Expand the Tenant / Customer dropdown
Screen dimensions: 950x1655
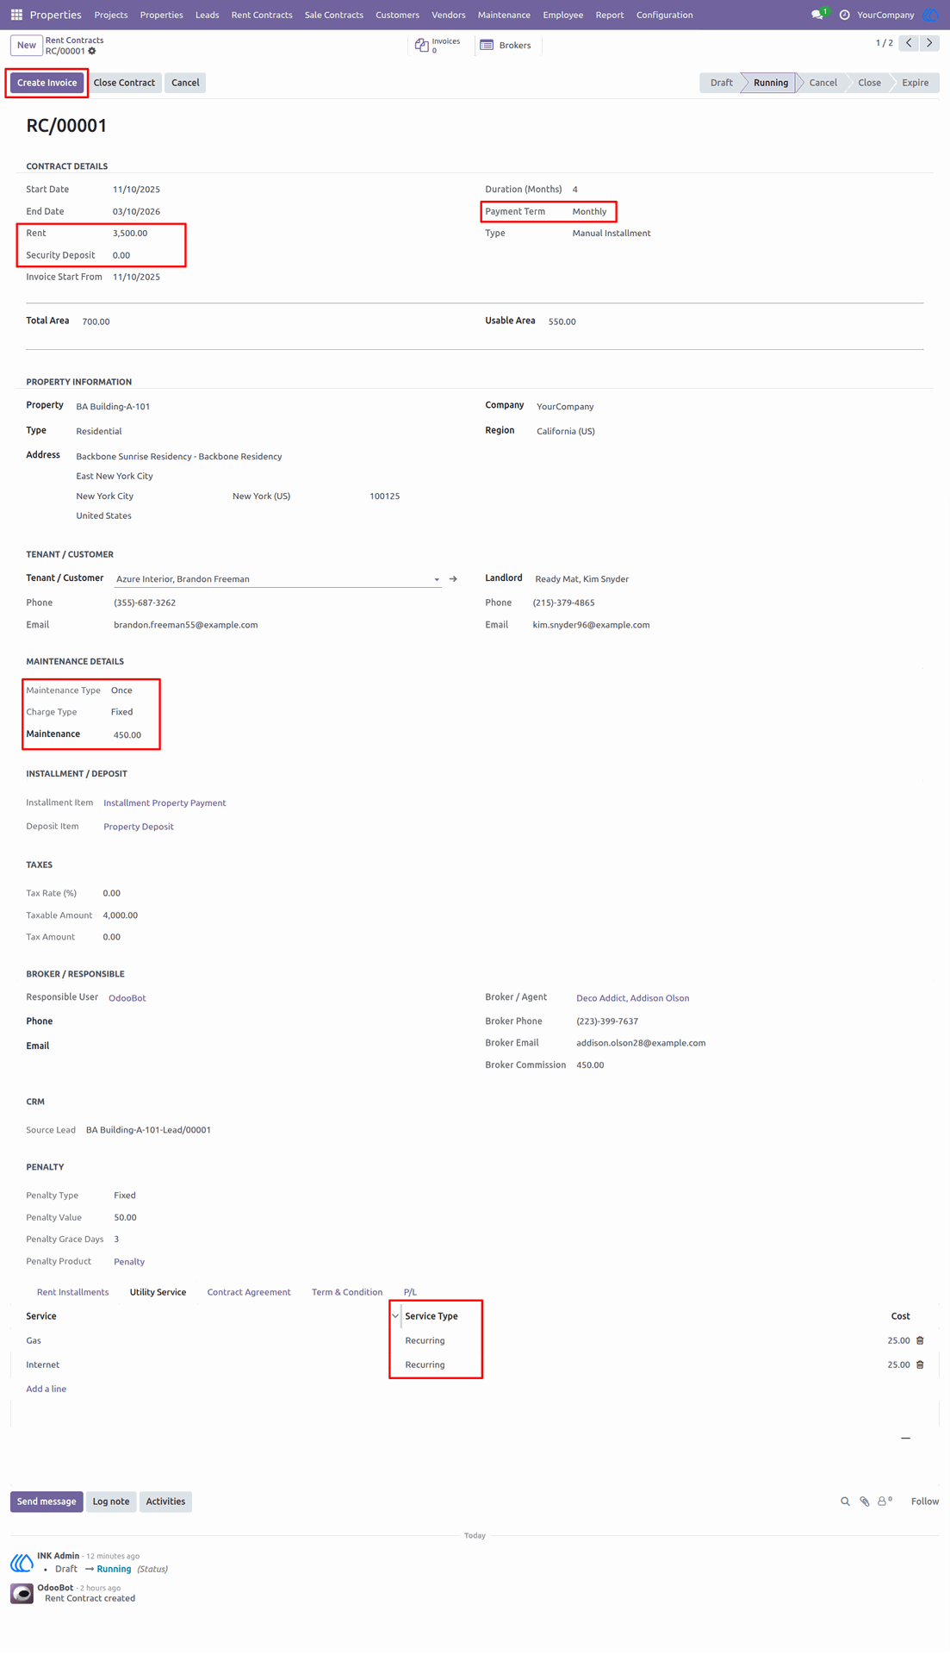pos(437,579)
